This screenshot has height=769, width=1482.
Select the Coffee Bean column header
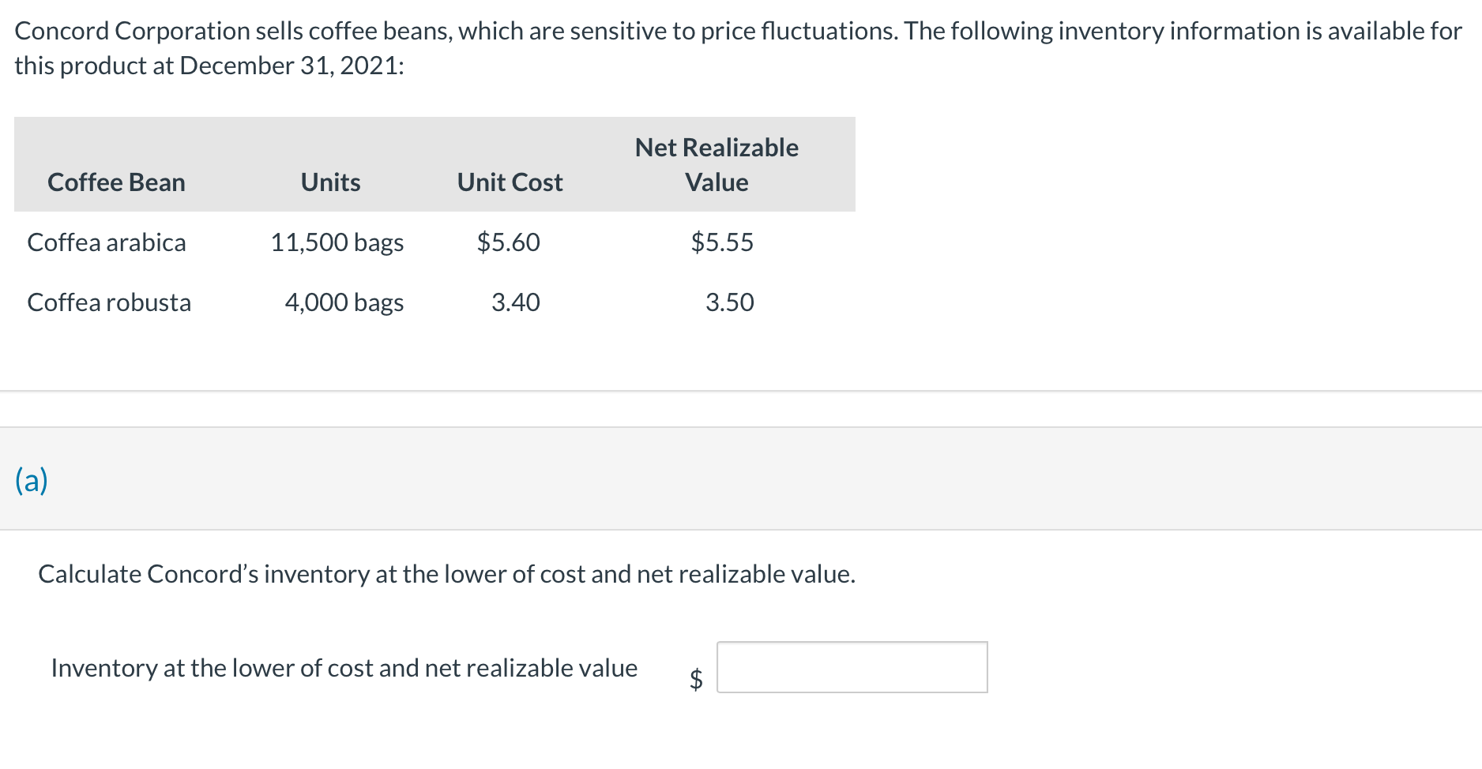pyautogui.click(x=116, y=182)
